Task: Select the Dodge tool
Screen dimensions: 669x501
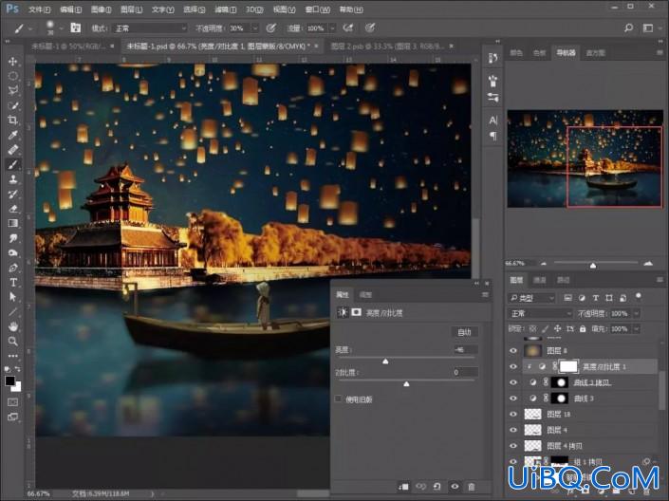Action: click(x=12, y=252)
